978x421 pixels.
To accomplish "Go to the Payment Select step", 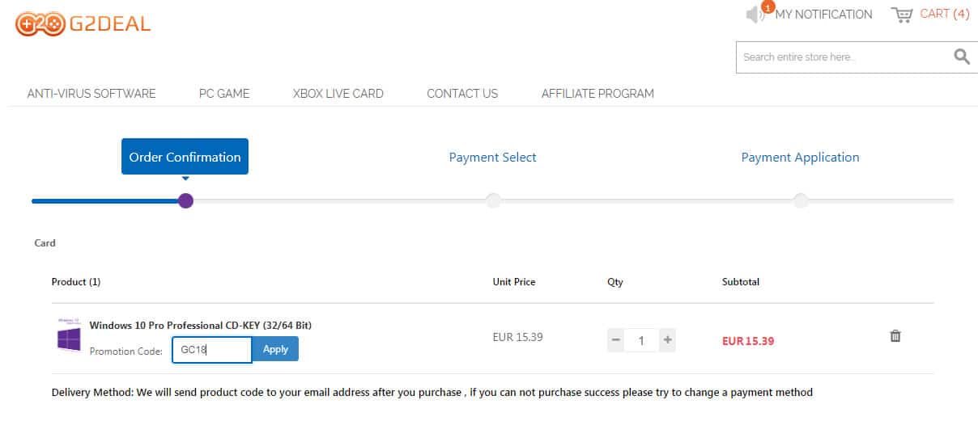I will pyautogui.click(x=492, y=158).
